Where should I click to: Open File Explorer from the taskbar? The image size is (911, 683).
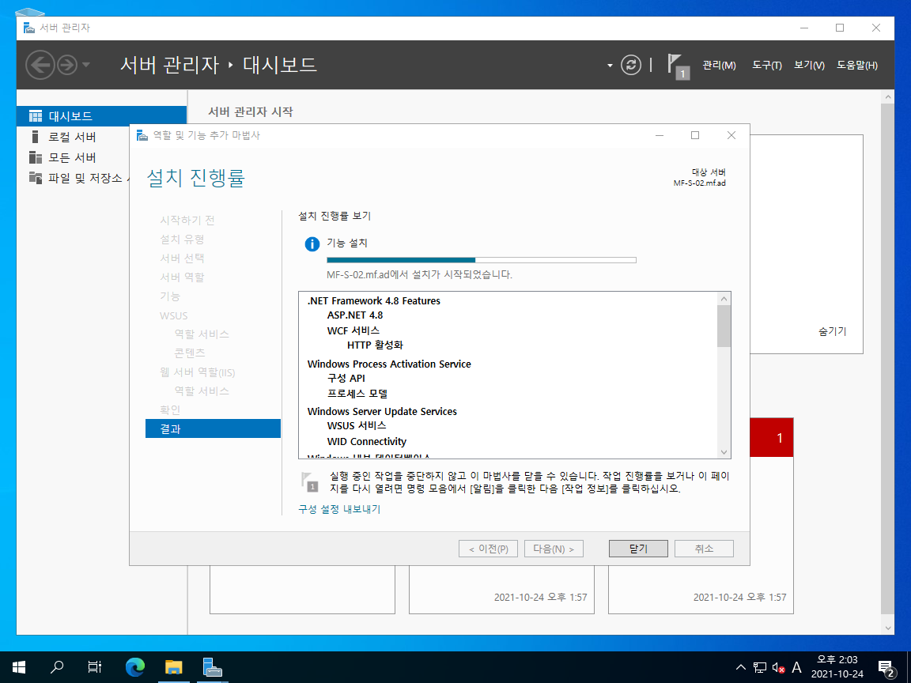[x=174, y=667]
